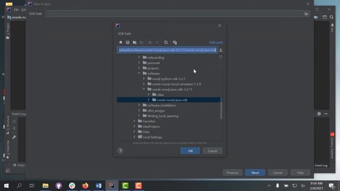Collapse the software folder
The image size is (340, 191).
(x=139, y=73)
